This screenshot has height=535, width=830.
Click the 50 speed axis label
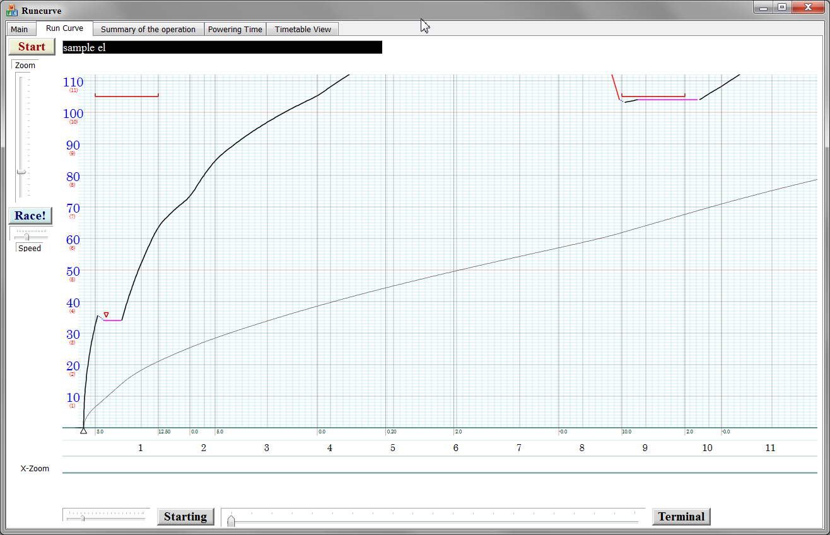(74, 271)
